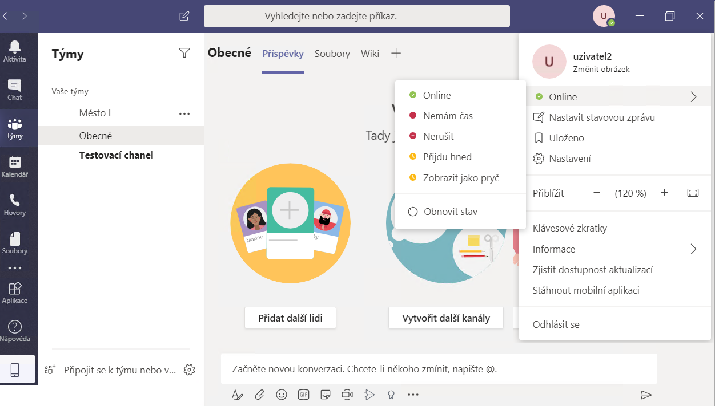Expand the Online status row in profile menu

(615, 97)
